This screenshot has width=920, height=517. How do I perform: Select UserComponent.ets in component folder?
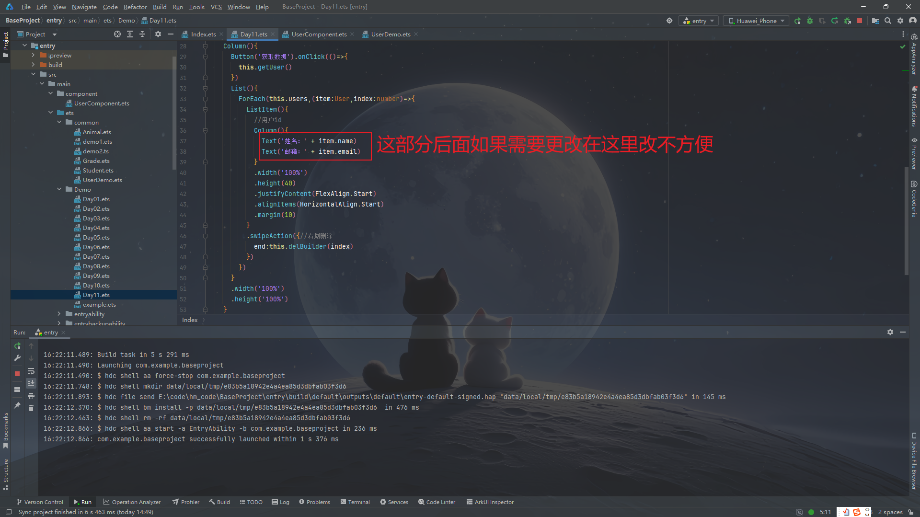pyautogui.click(x=101, y=103)
